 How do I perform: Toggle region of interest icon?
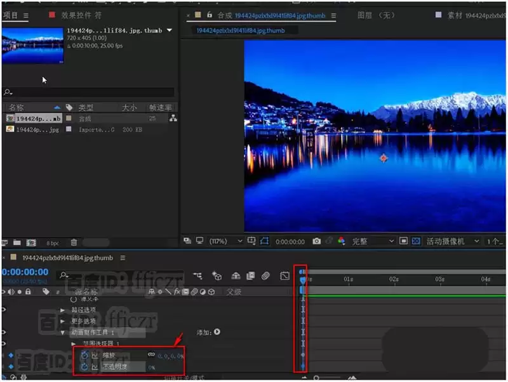click(403, 241)
